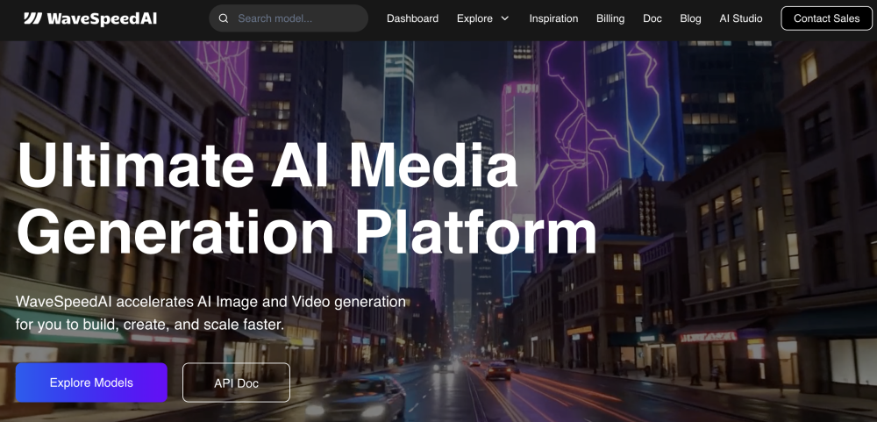Go to the Inspiration page
Screen dimensions: 877x422
[x=553, y=18]
